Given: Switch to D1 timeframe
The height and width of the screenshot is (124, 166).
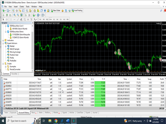Looking at the screenshot, I should coord(61,19).
